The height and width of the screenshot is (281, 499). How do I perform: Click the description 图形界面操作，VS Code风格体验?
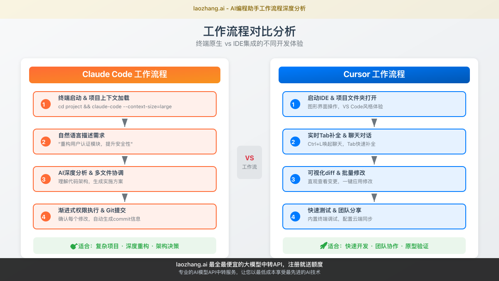pos(345,107)
